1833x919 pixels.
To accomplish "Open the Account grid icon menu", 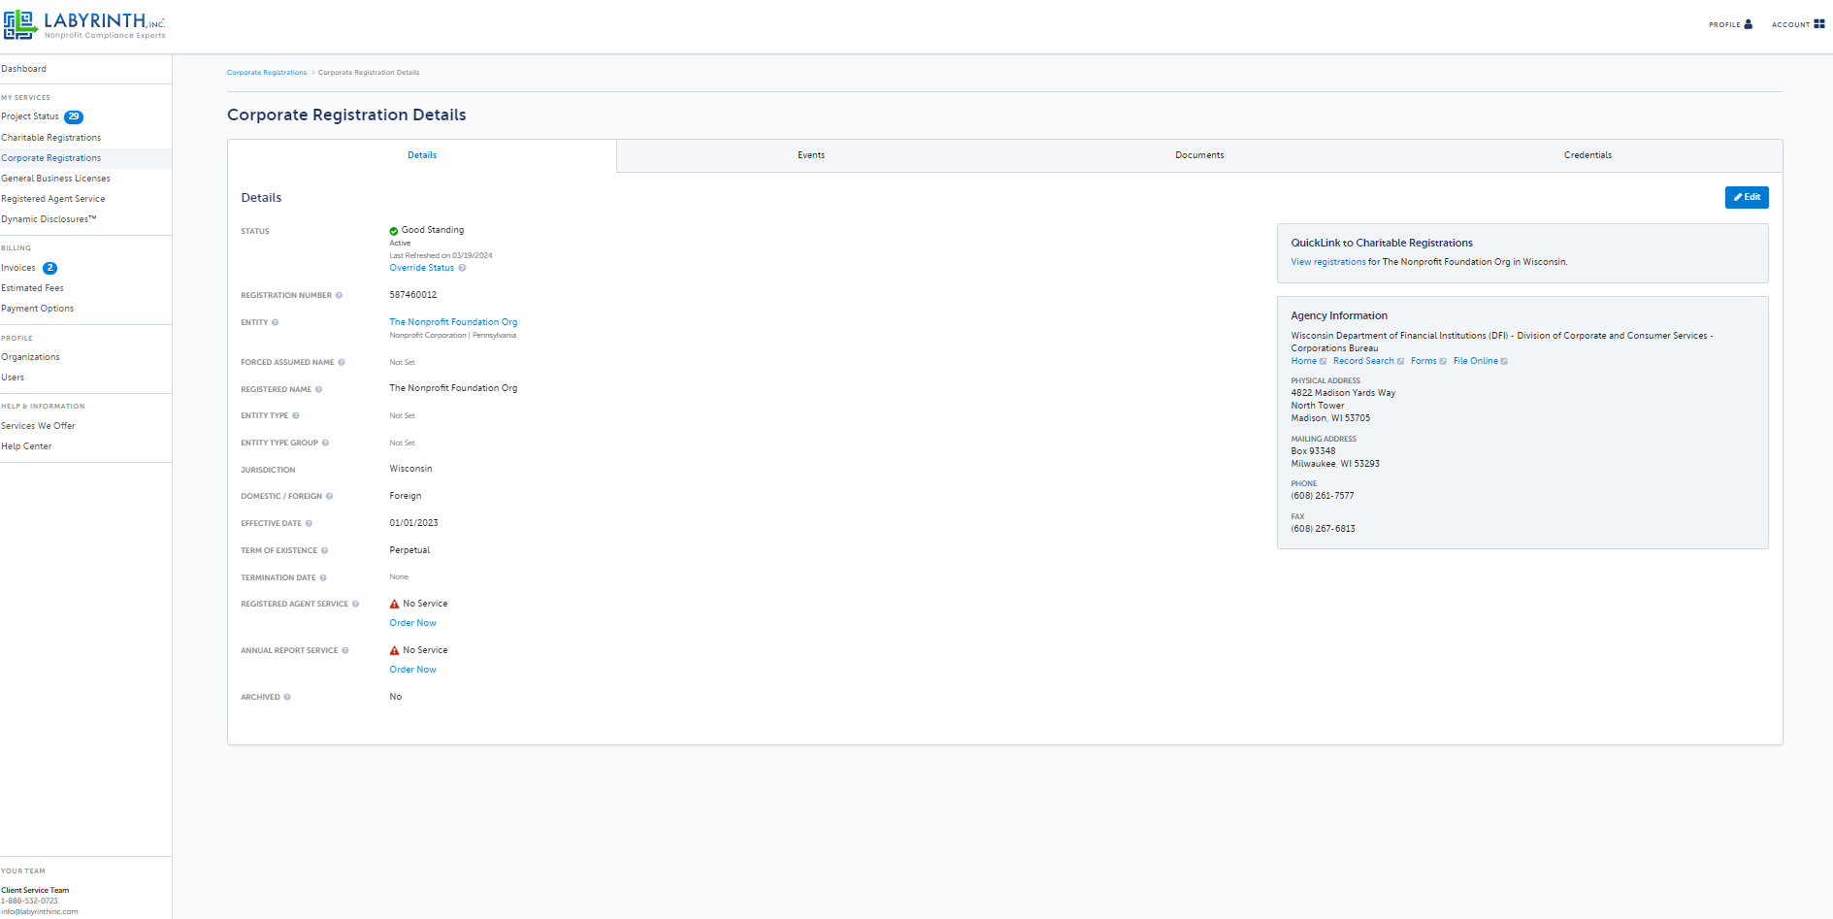I will click(1818, 24).
